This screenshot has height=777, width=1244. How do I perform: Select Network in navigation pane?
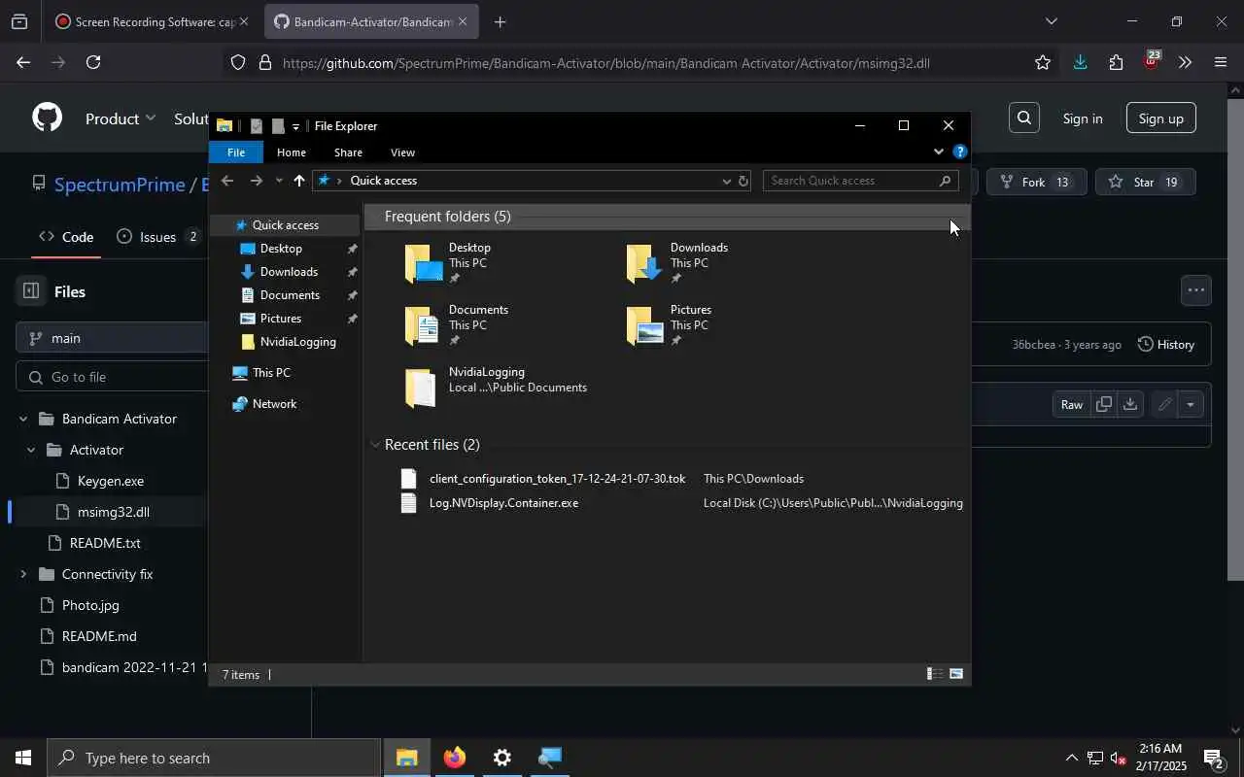point(274,404)
